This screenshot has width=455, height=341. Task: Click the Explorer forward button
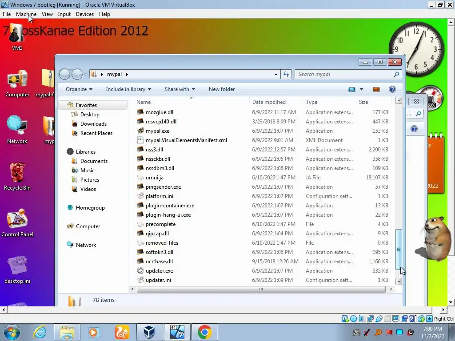[x=77, y=74]
